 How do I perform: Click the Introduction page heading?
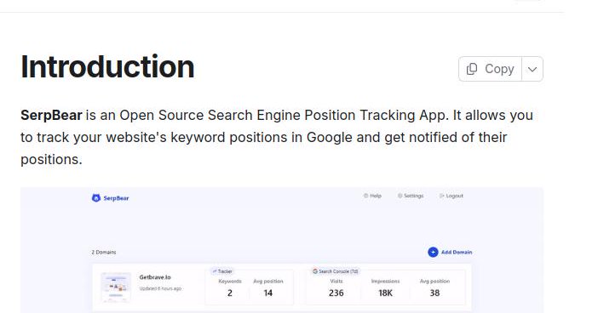pyautogui.click(x=107, y=67)
